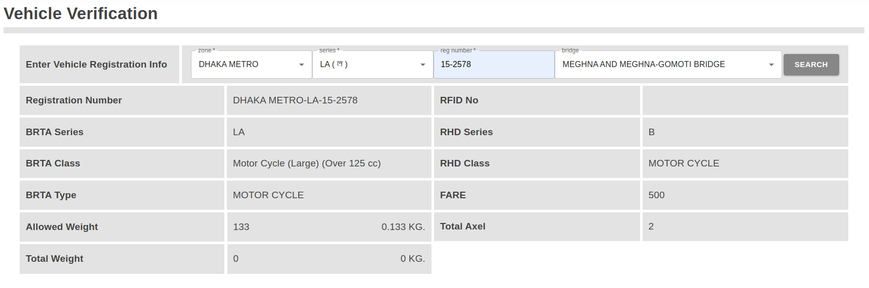The height and width of the screenshot is (288, 869).
Task: Click the empty RFID No value cell
Action: [745, 100]
